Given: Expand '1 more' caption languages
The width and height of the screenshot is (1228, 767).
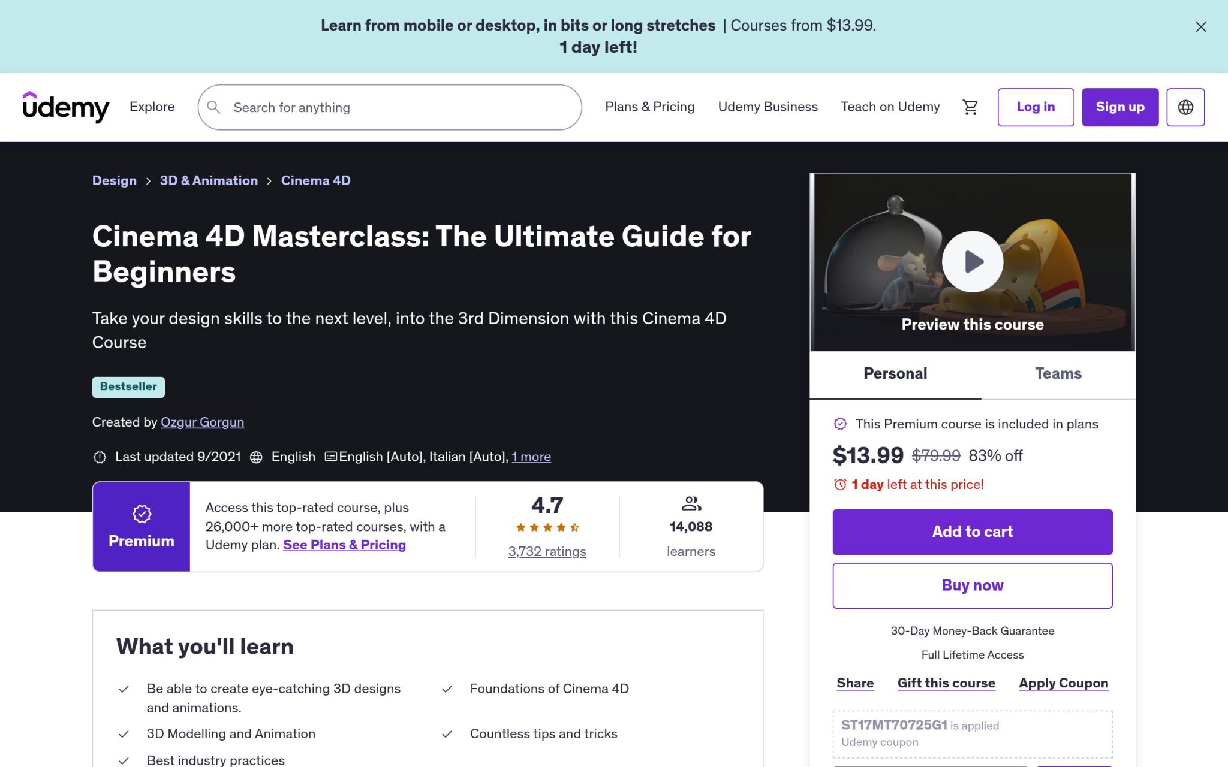Looking at the screenshot, I should pyautogui.click(x=531, y=457).
